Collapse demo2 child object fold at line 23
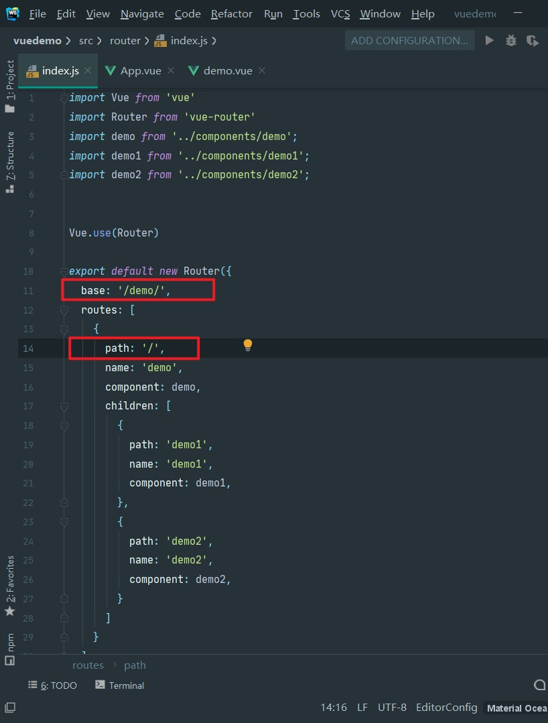This screenshot has width=548, height=723. [64, 522]
